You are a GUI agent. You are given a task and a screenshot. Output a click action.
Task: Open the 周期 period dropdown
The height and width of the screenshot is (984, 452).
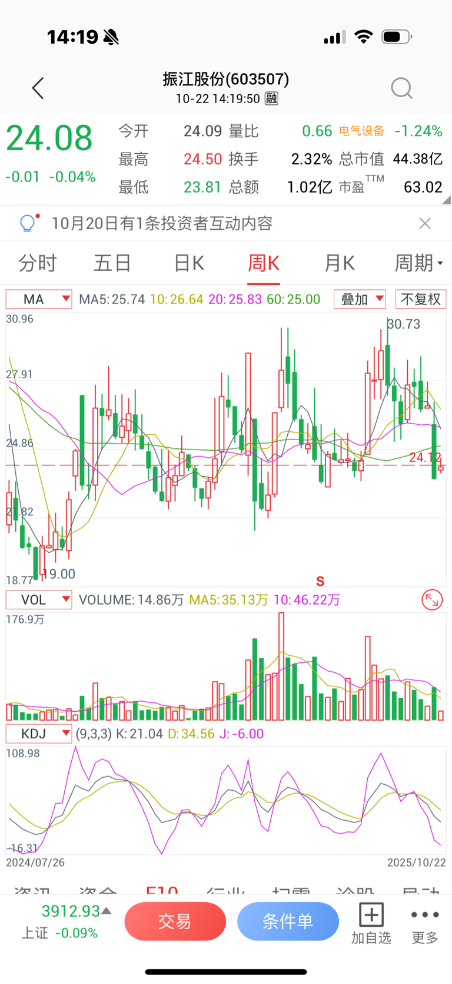point(418,263)
